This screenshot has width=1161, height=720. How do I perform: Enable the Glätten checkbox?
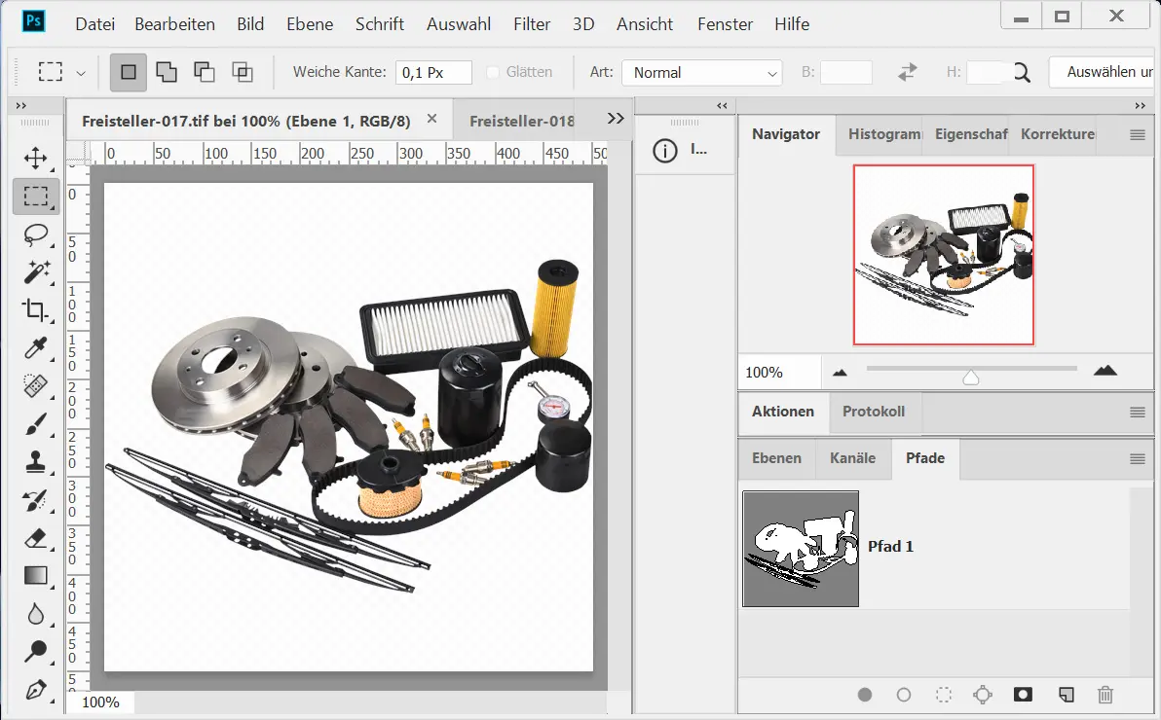pyautogui.click(x=493, y=72)
